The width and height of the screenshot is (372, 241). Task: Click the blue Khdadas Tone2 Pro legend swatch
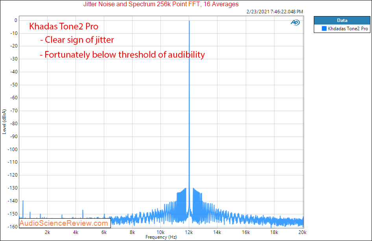pyautogui.click(x=324, y=28)
